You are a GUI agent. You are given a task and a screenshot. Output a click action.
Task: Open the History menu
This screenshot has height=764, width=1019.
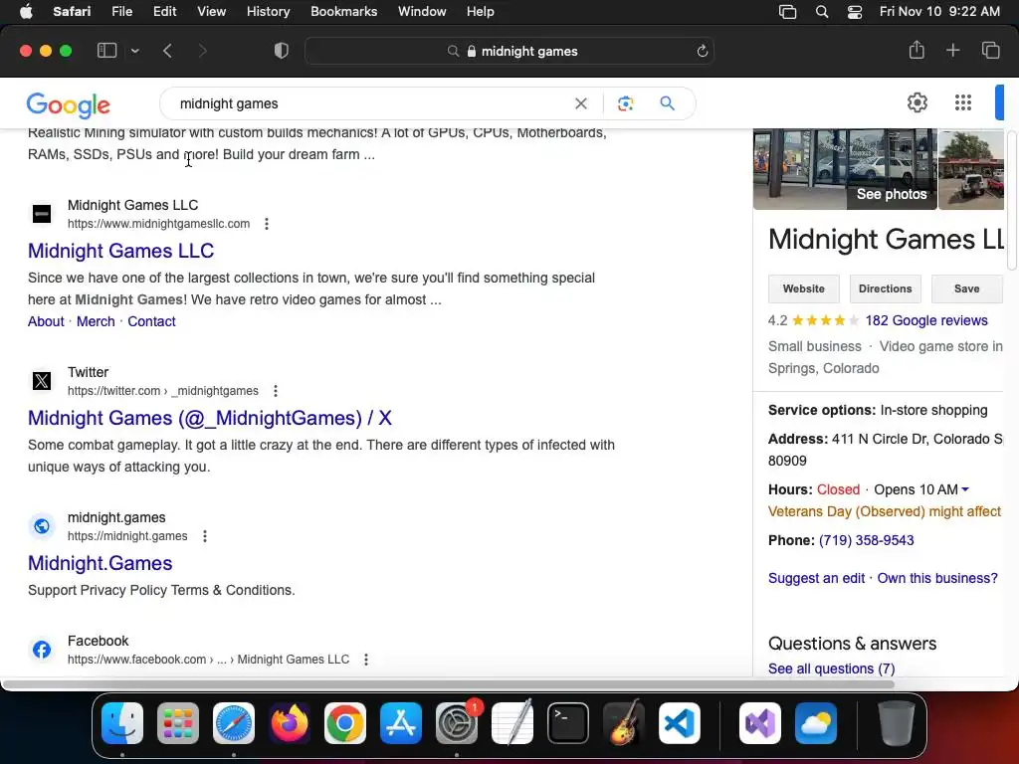coord(268,12)
